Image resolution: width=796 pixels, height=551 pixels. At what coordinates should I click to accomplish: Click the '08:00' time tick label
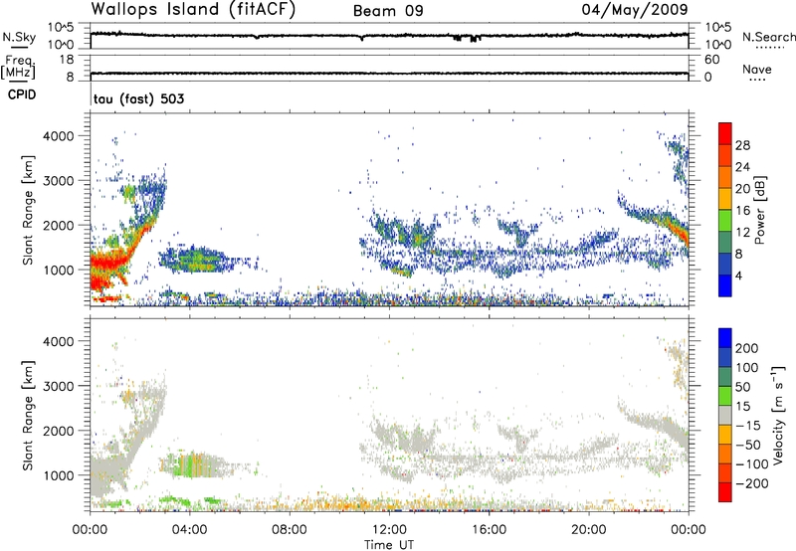290,530
